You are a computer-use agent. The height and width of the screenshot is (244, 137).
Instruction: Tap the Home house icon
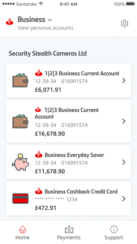pos(23,229)
